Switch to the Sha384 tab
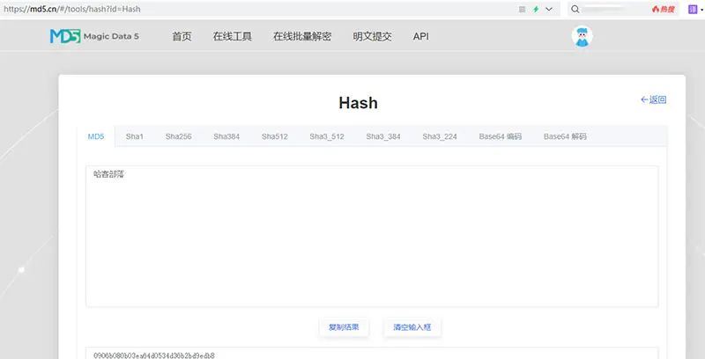The width and height of the screenshot is (705, 359). [226, 136]
